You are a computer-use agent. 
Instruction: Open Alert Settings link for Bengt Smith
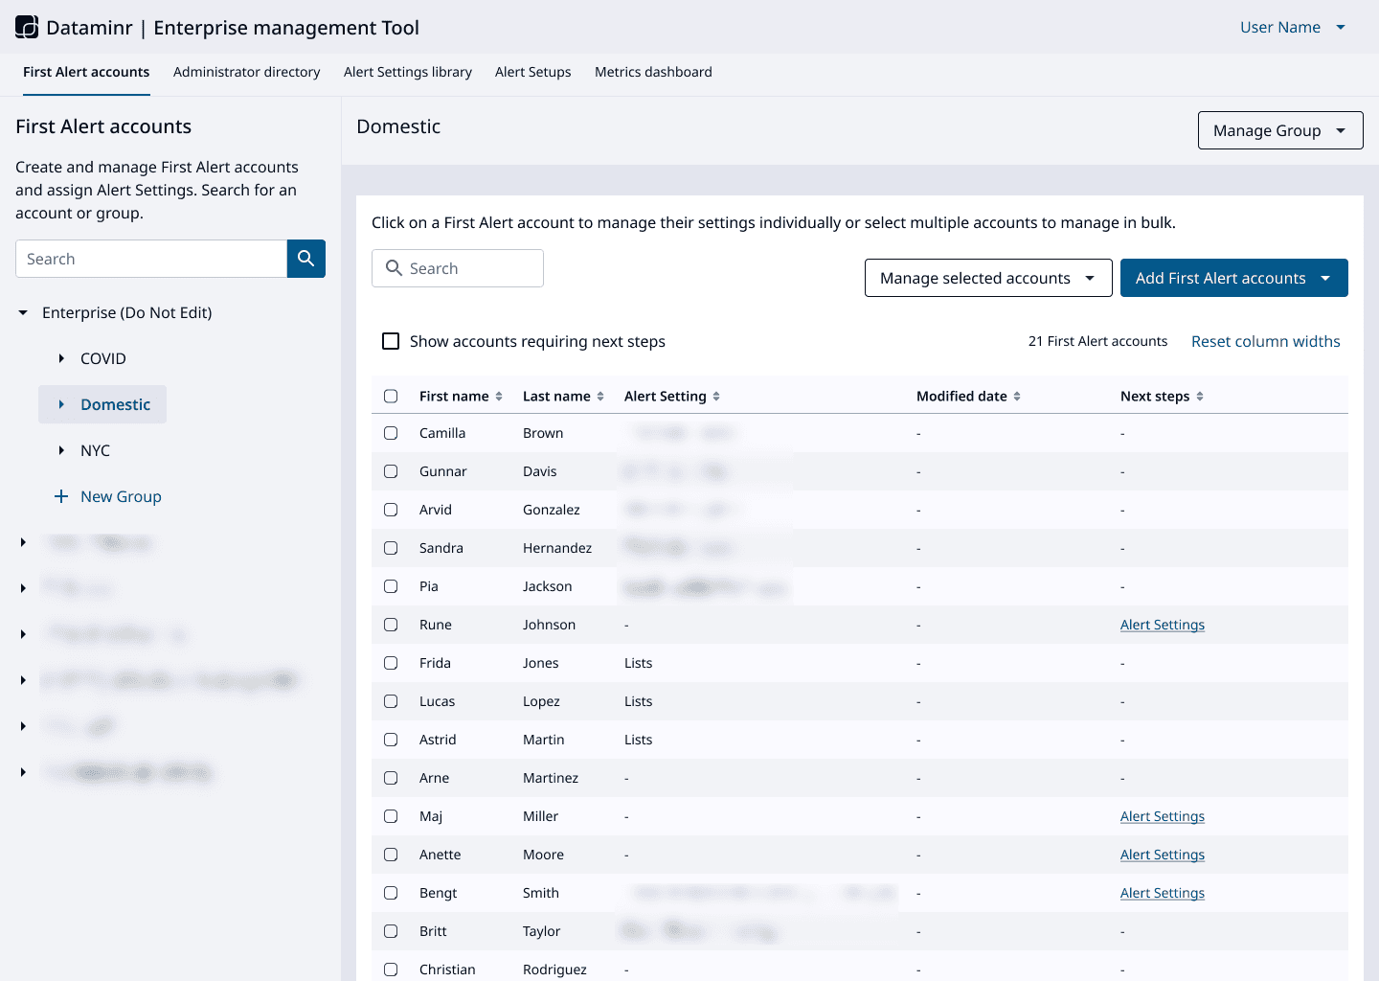coord(1163,893)
